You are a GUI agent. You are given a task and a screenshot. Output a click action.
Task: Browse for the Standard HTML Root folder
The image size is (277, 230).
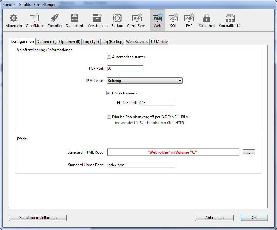tap(249, 153)
